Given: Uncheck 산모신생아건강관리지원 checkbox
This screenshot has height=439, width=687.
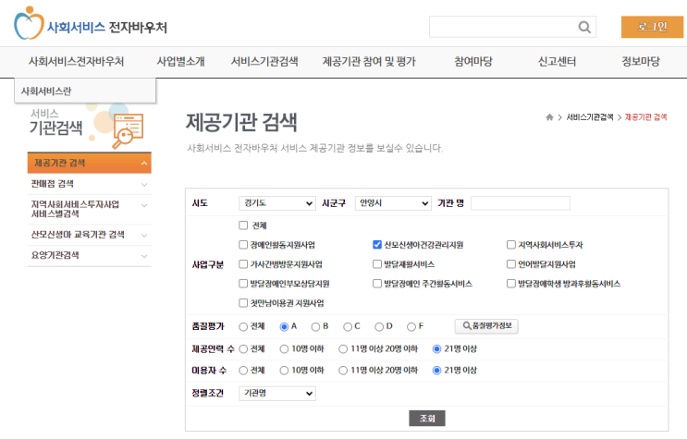Looking at the screenshot, I should 377,245.
